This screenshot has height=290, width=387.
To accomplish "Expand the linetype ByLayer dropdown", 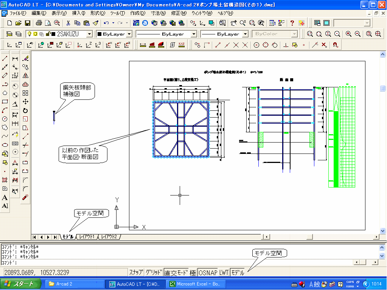I will pyautogui.click(x=194, y=34).
